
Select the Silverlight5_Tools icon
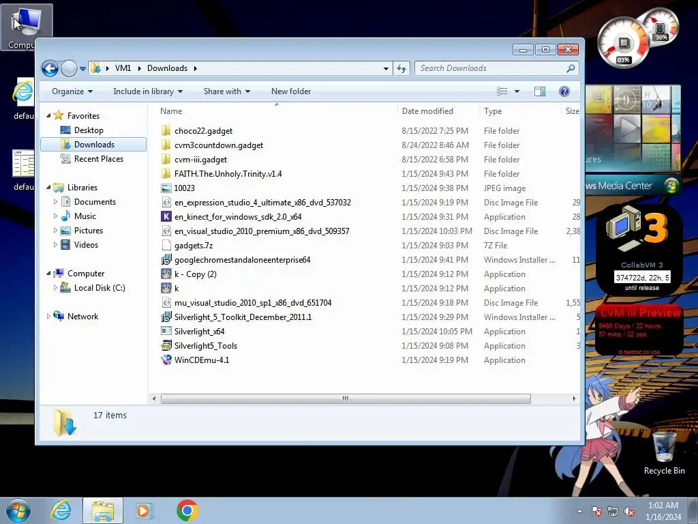(166, 346)
